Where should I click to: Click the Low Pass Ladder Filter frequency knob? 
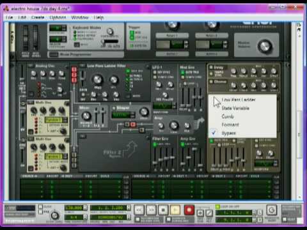click(98, 79)
